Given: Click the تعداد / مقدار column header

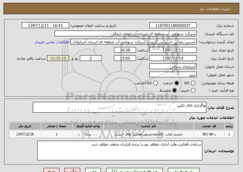Looking at the screenshot, I should click(56, 126).
